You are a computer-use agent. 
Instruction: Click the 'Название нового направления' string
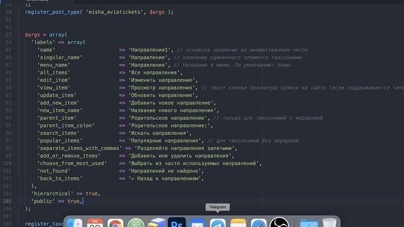(x=172, y=110)
